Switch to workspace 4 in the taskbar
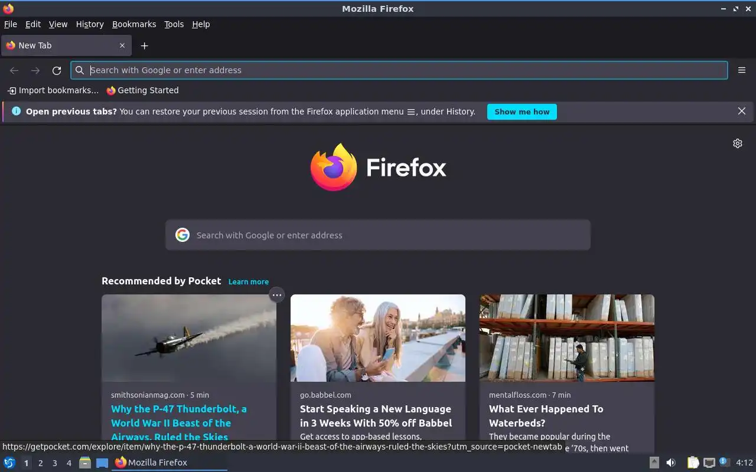 [x=69, y=463]
